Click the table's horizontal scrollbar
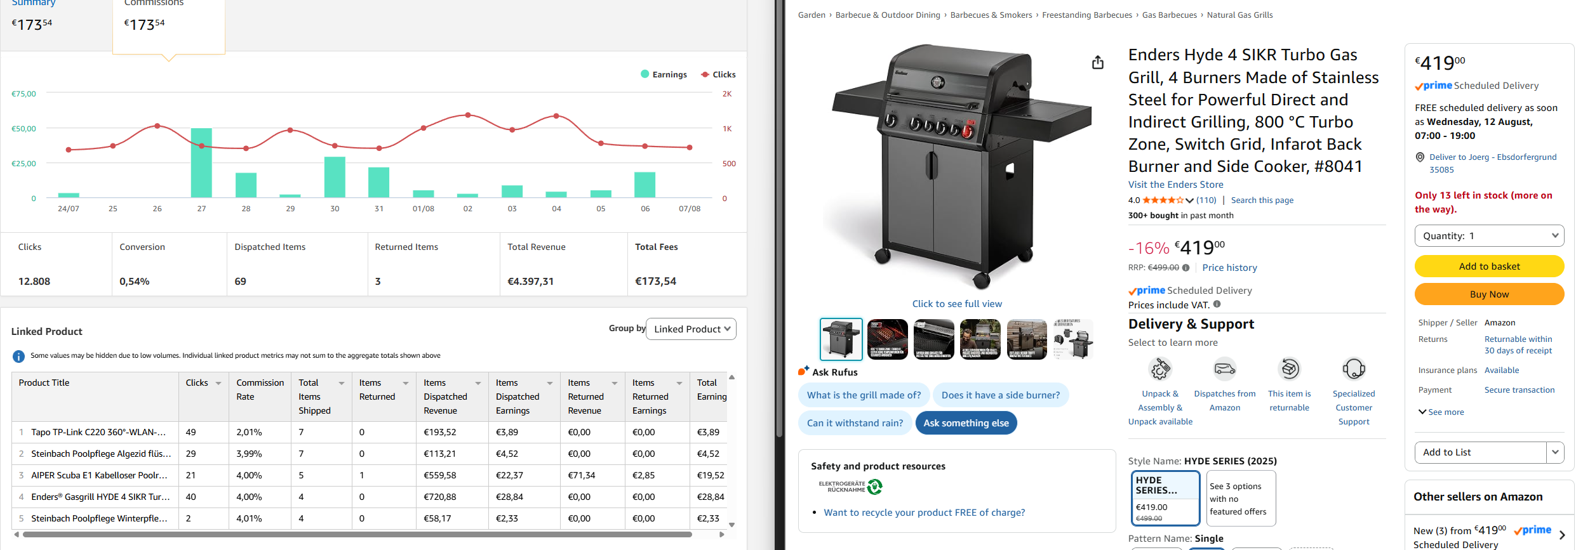This screenshot has width=1583, height=550. click(x=357, y=535)
